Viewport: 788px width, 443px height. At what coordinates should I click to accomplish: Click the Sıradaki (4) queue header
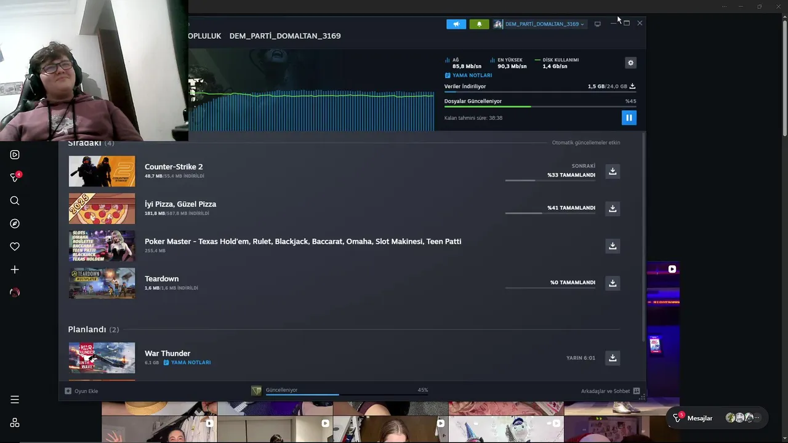tap(91, 143)
